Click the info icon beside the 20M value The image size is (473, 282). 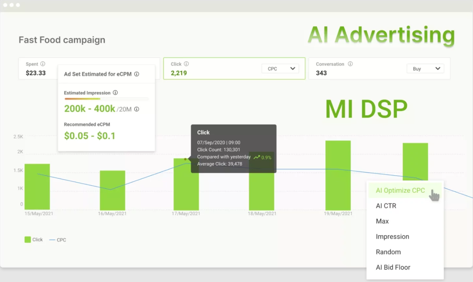click(136, 109)
